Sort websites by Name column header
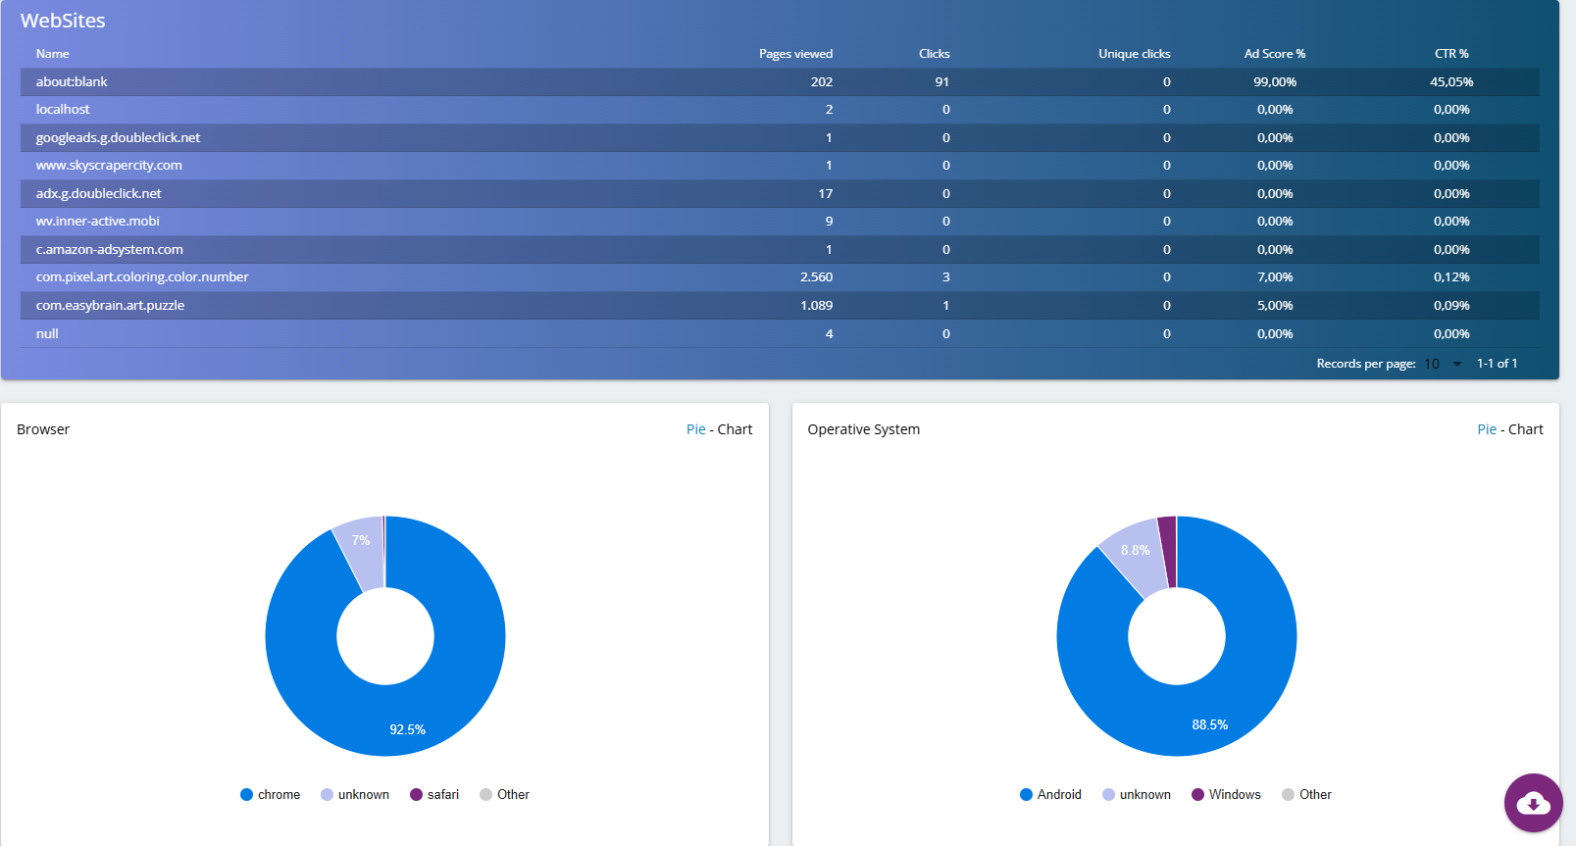This screenshot has width=1576, height=846. click(53, 54)
